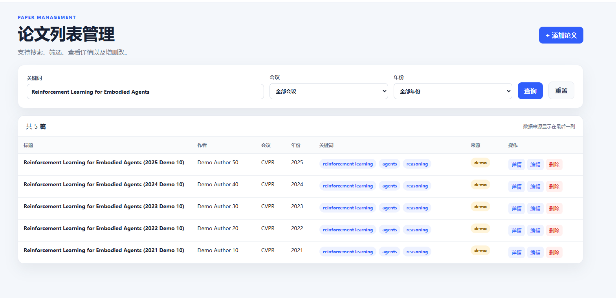Image resolution: width=616 pixels, height=298 pixels.
Task: View details of the 2021 Demo 10 paper
Action: pos(517,253)
